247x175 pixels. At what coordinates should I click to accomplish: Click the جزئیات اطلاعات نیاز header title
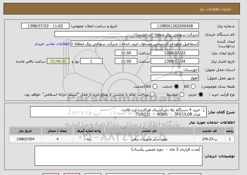215,9
